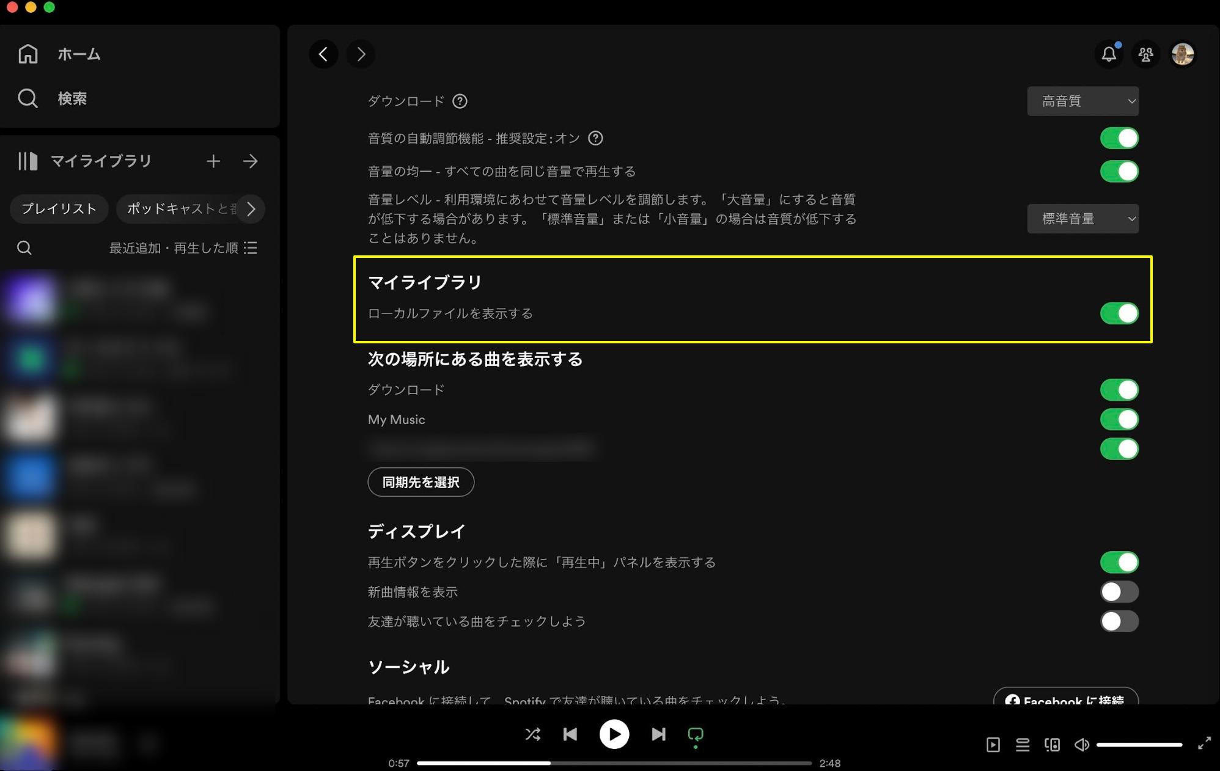Click Facebook に接続 button

1065,696
